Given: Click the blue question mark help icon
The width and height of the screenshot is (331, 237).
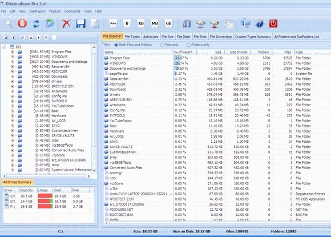Looking at the screenshot, I should (x=260, y=23).
